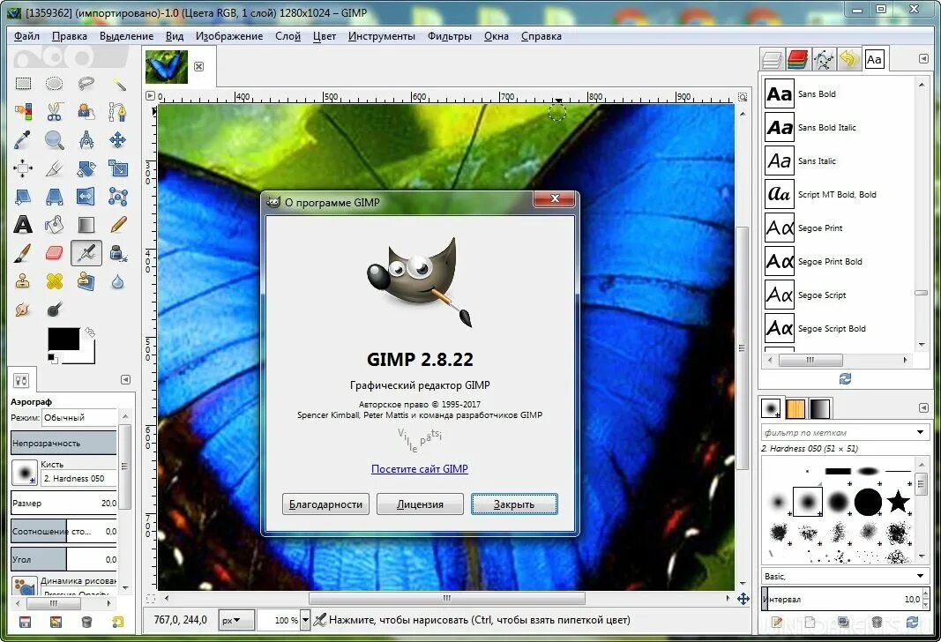Viewport: 941px width, 642px height.
Task: Select the Color Picker eyedropper tool
Action: tap(21, 139)
